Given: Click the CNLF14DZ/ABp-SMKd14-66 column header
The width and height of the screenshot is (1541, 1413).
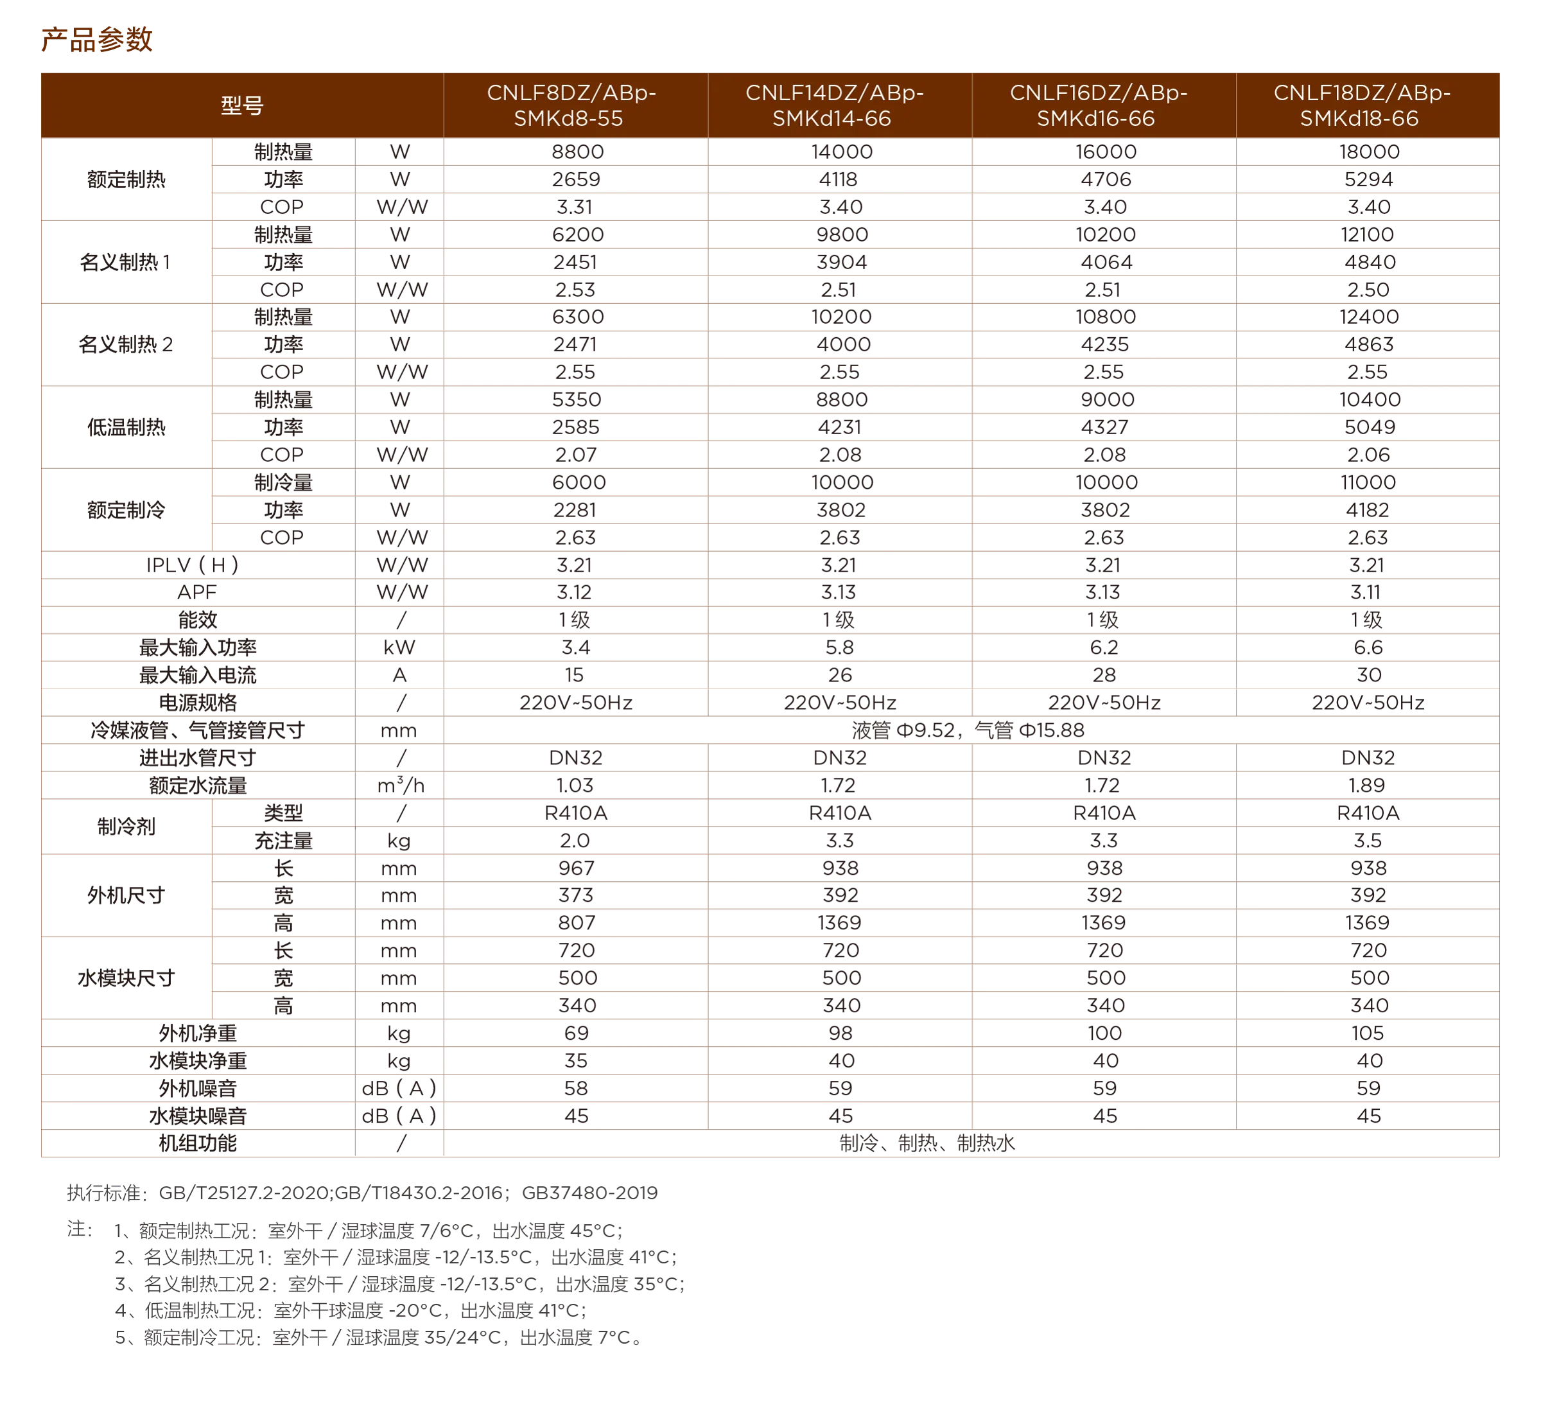Looking at the screenshot, I should click(x=835, y=105).
